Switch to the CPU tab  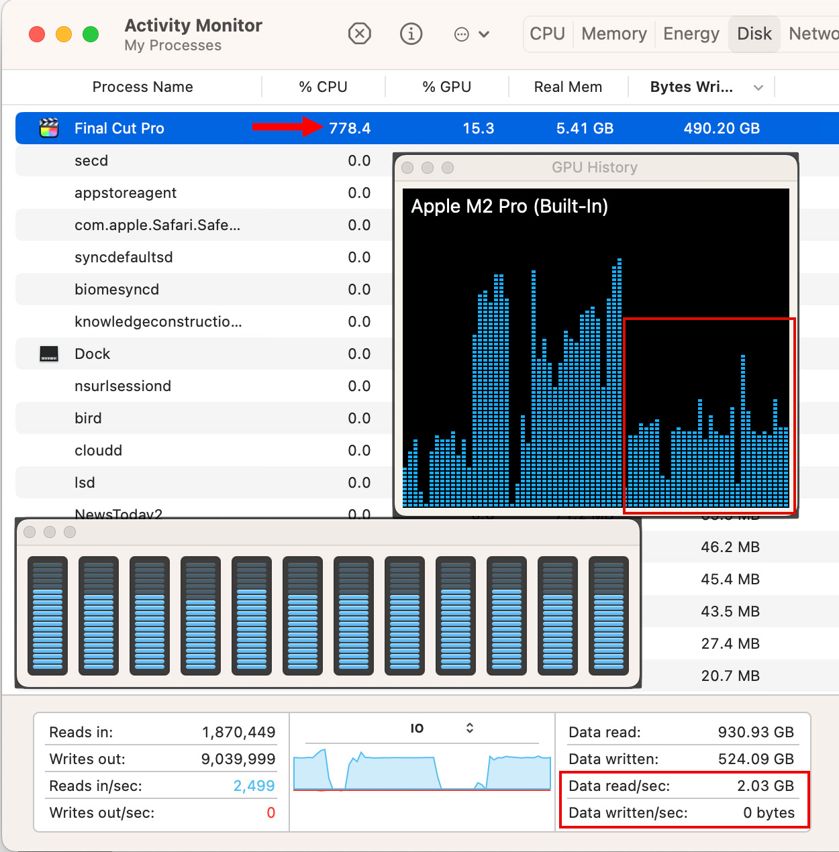point(548,34)
